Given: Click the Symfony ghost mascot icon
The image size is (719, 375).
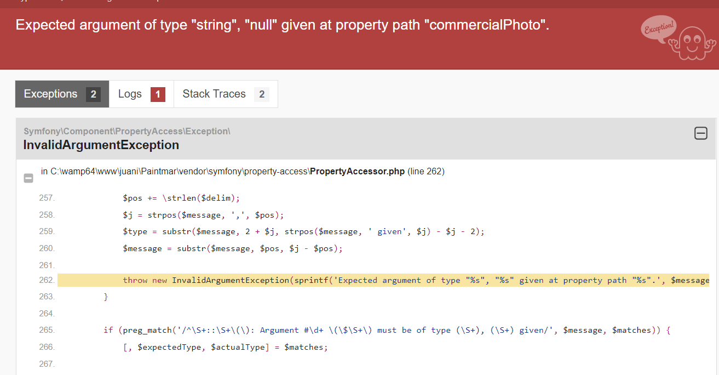Looking at the screenshot, I should [x=693, y=42].
